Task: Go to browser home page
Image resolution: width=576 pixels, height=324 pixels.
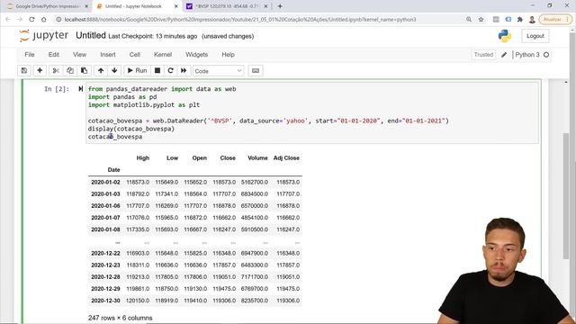Action: click(x=44, y=20)
